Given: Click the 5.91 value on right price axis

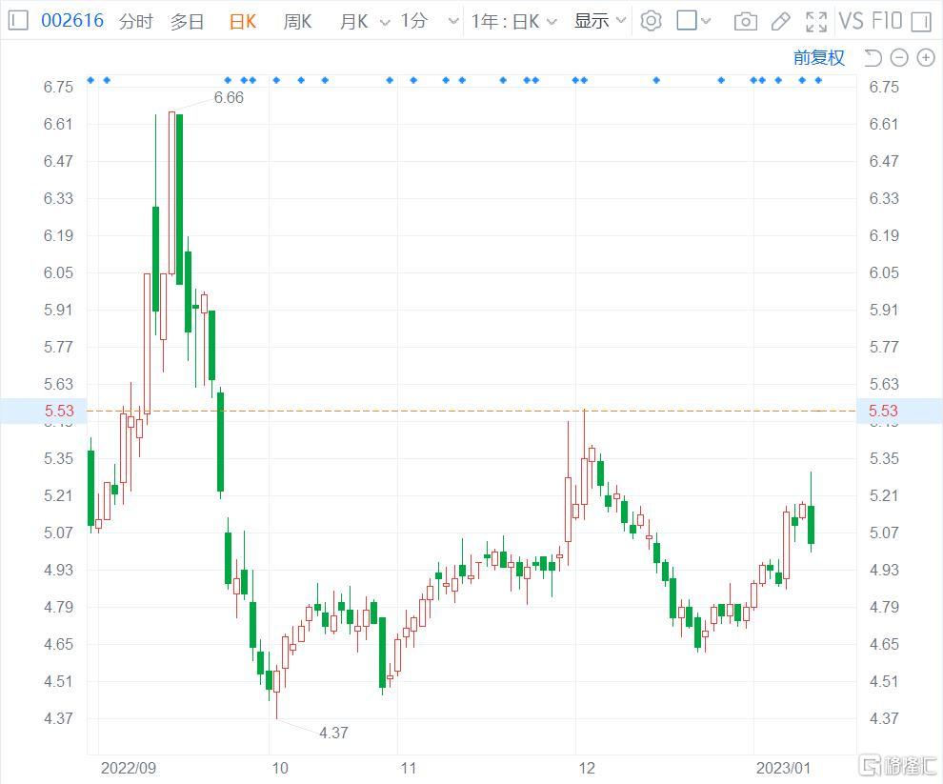Looking at the screenshot, I should 884,311.
